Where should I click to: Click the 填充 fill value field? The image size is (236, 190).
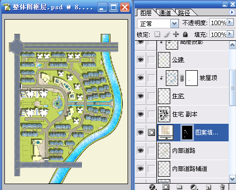tap(218, 34)
